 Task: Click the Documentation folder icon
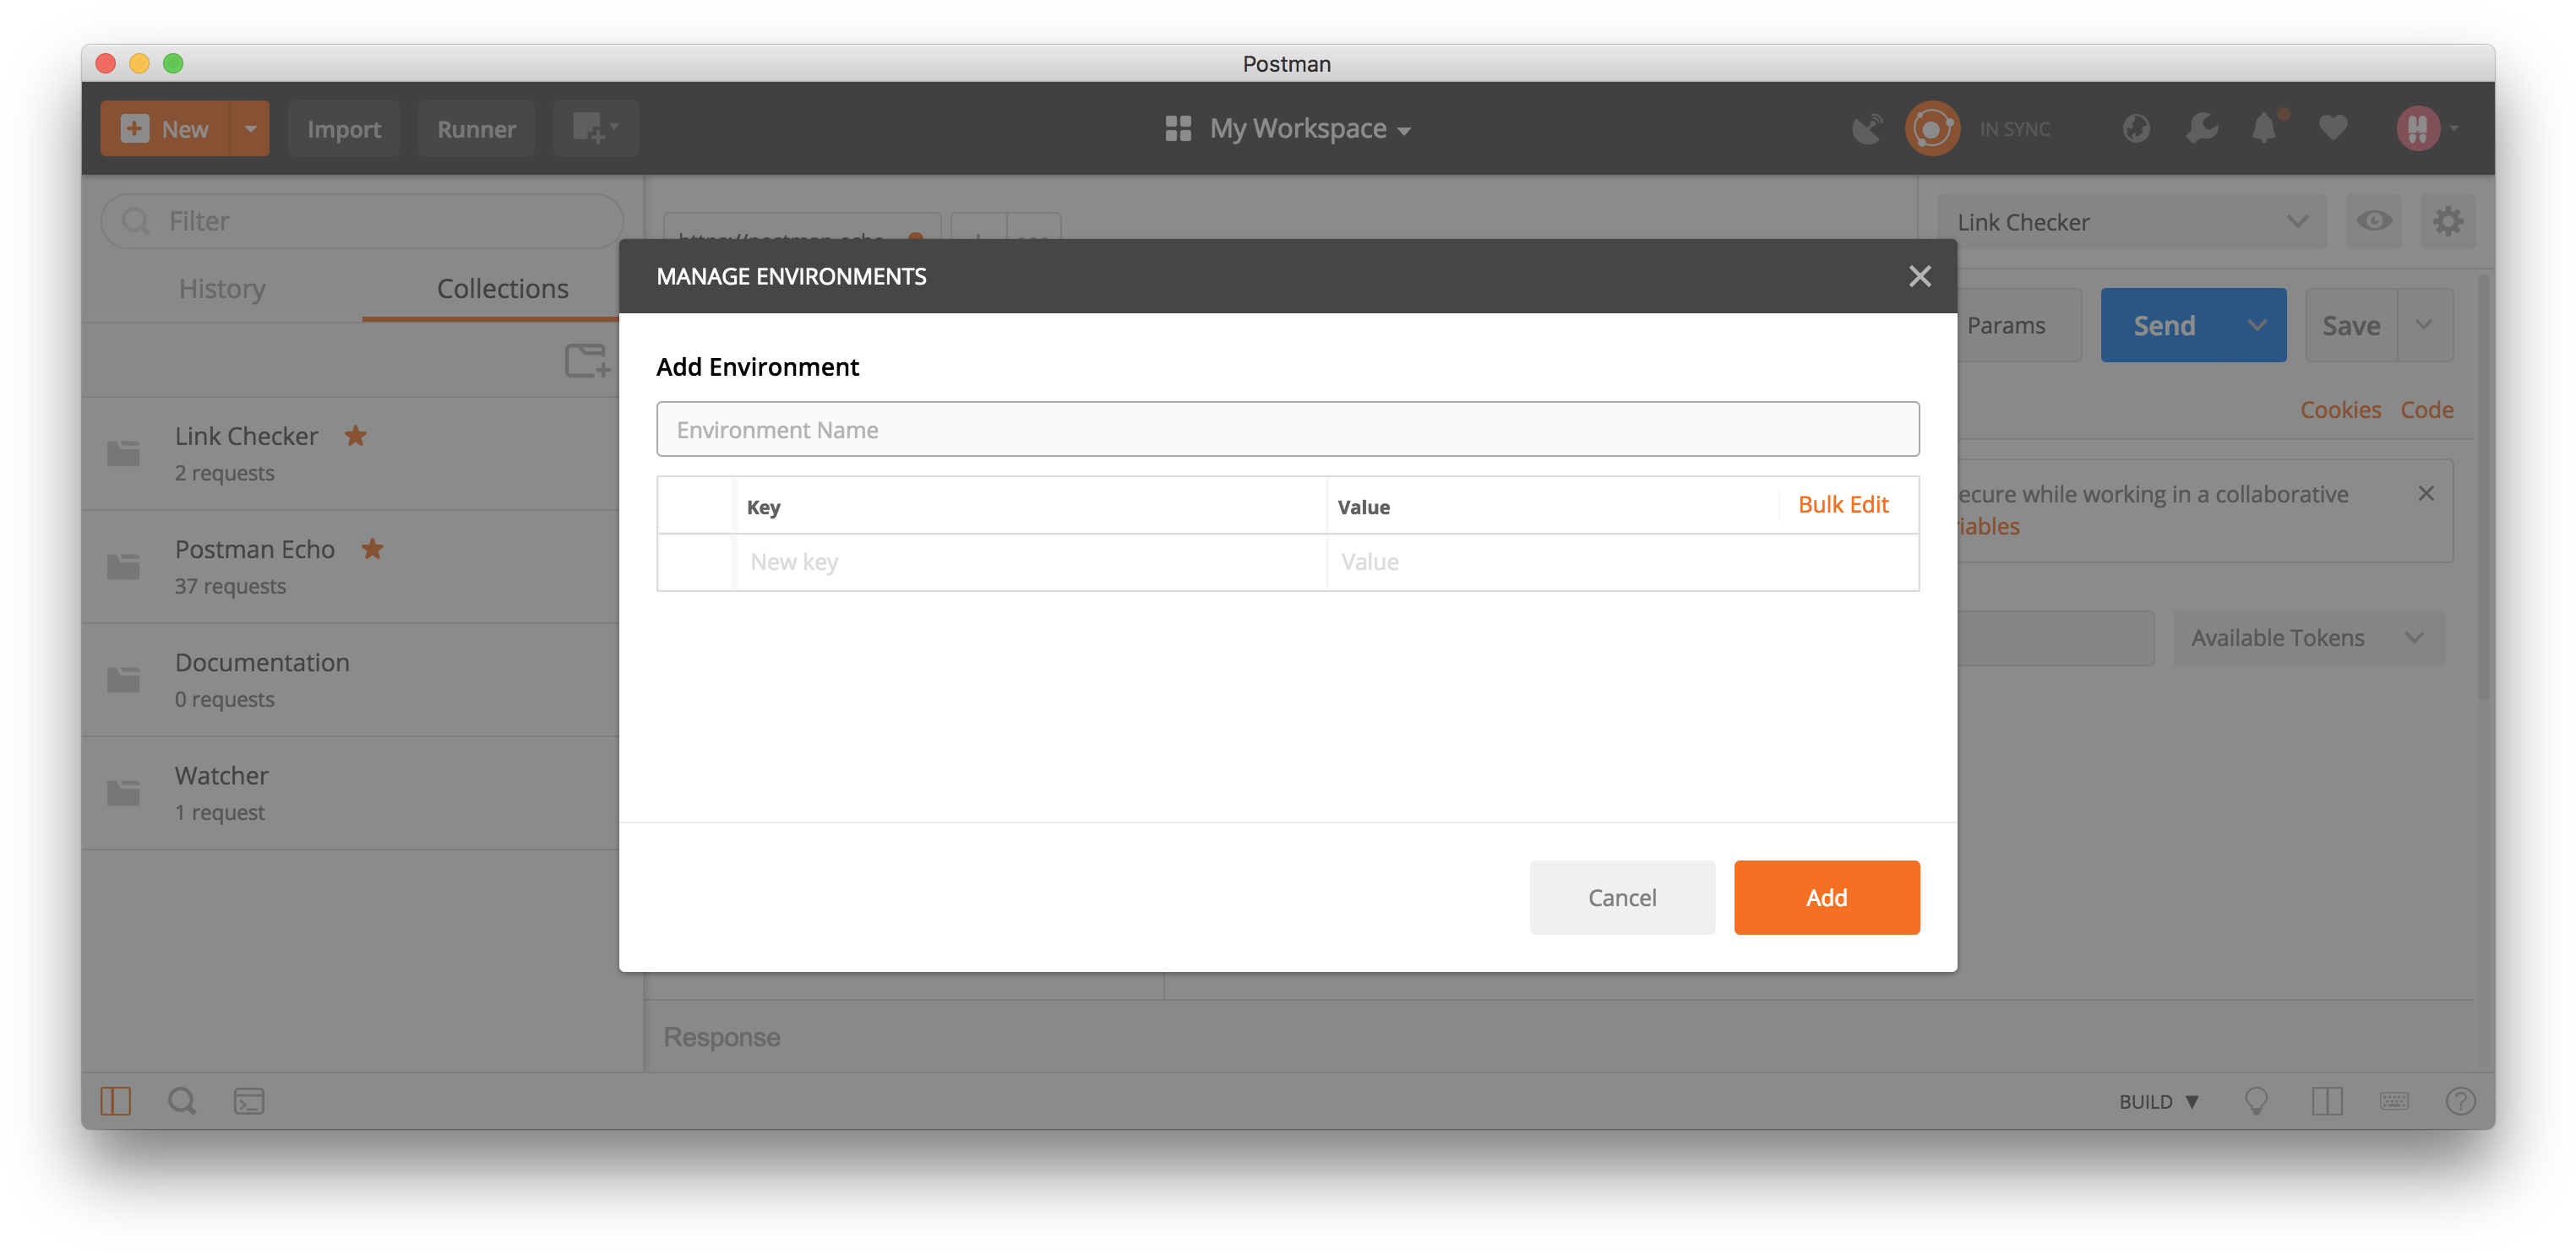coord(123,680)
